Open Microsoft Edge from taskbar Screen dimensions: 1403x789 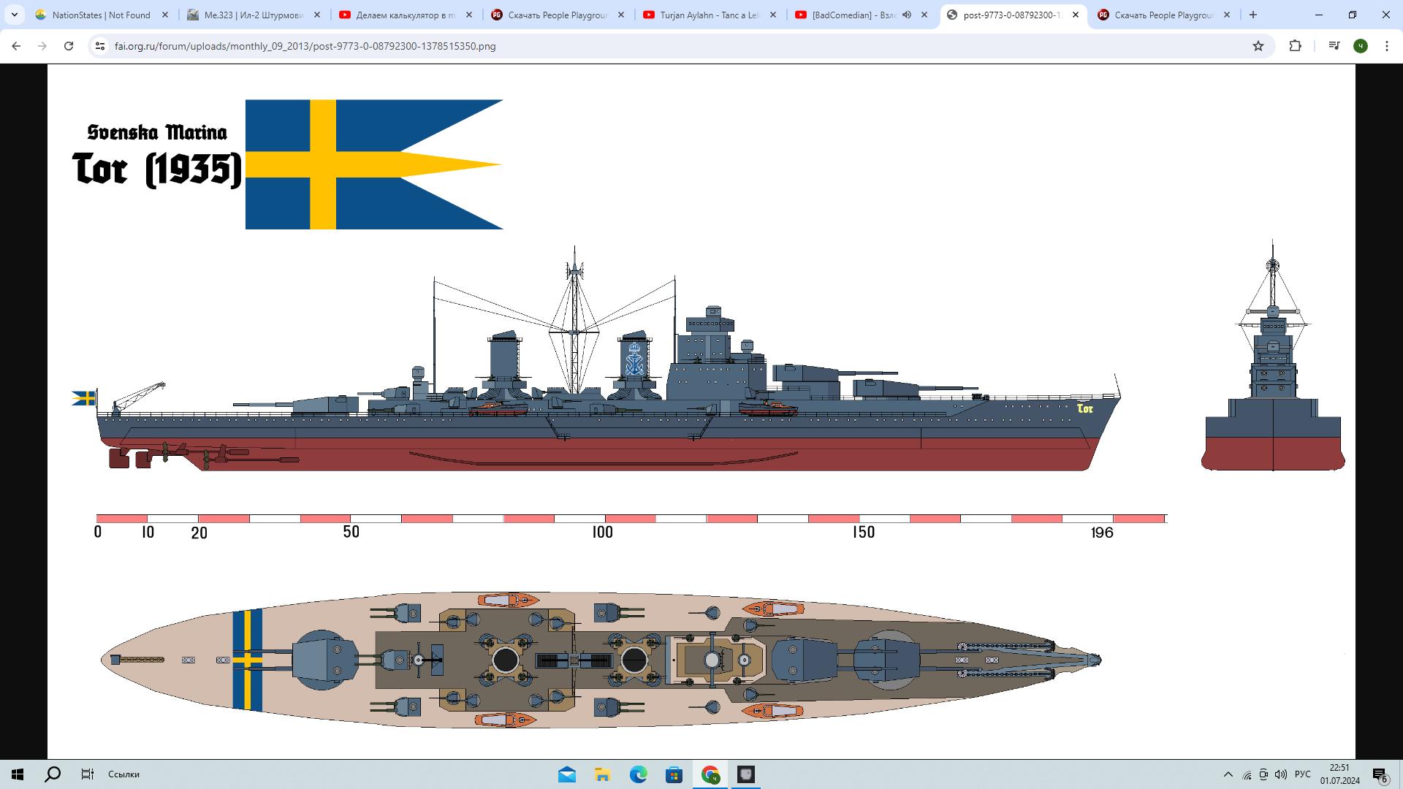pyautogui.click(x=638, y=774)
